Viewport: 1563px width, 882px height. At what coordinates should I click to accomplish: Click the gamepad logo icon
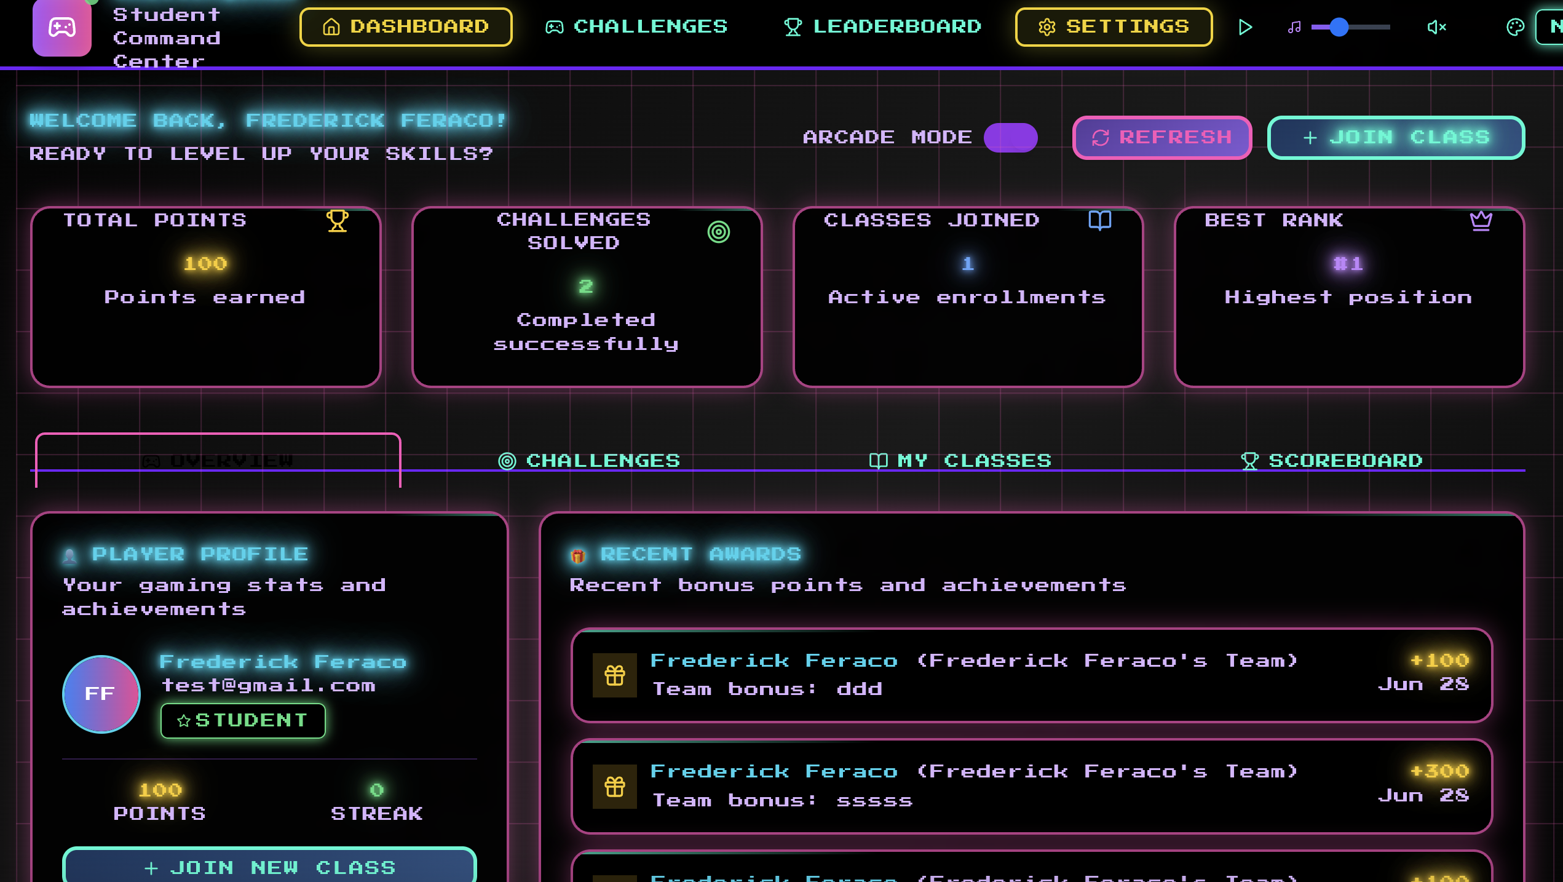click(62, 28)
